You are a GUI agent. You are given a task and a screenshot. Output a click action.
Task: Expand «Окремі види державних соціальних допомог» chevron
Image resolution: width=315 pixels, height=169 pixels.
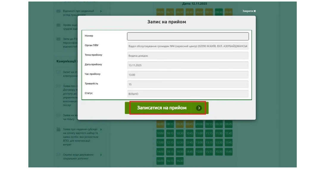coord(101,155)
